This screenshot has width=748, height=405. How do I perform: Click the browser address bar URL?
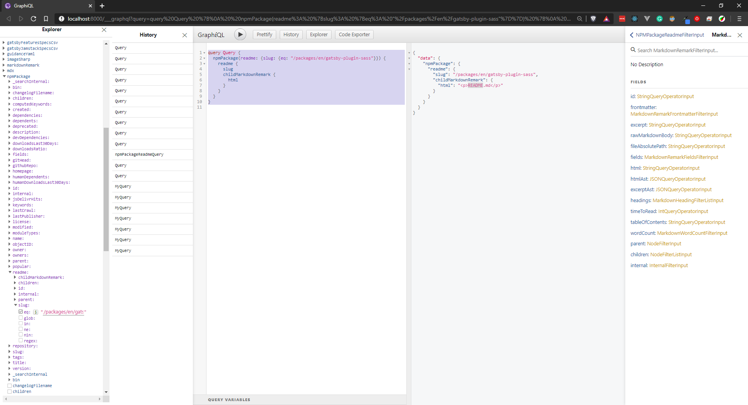(319, 19)
